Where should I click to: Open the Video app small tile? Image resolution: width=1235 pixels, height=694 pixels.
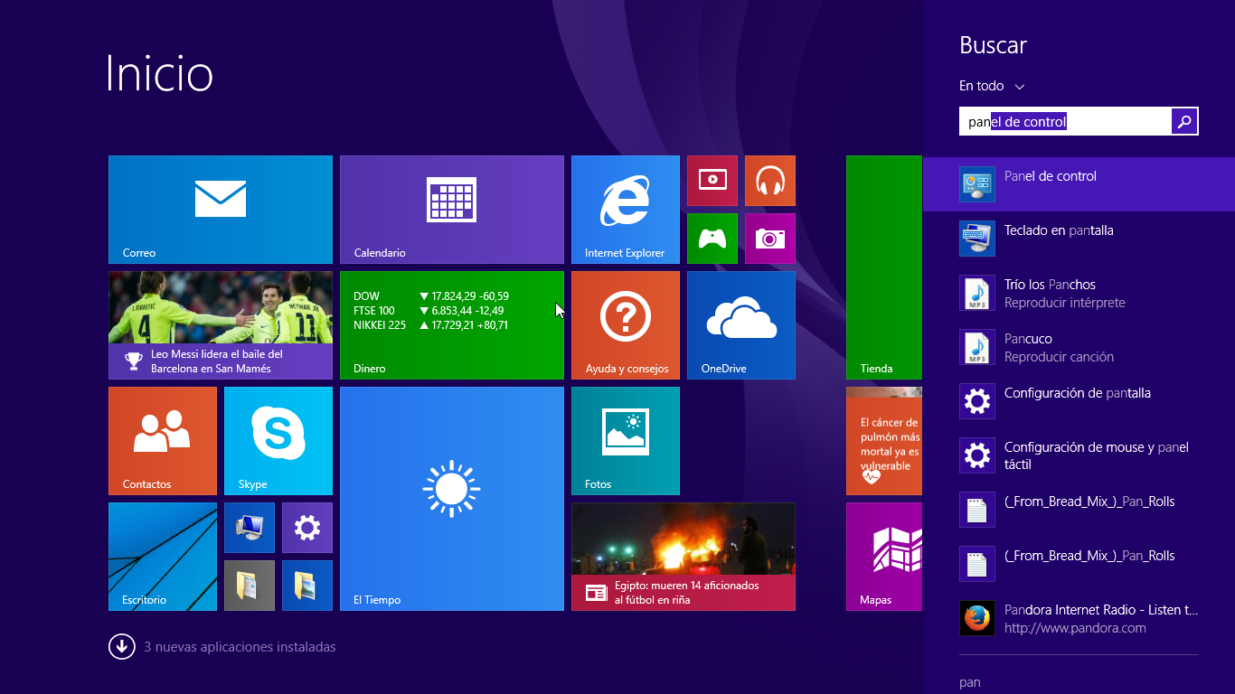712,181
